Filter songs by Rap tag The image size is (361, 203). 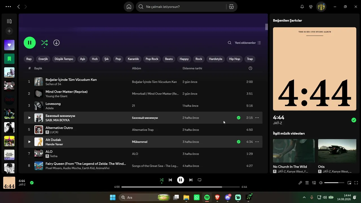coord(29,59)
